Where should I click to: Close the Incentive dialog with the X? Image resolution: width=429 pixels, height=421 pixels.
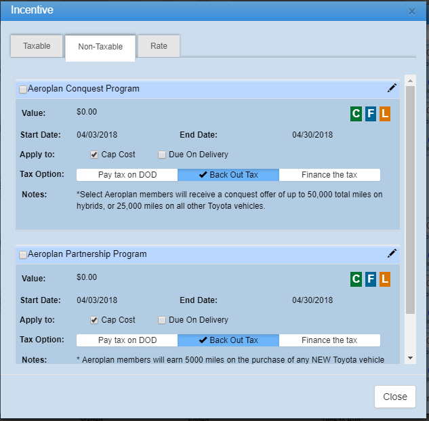point(412,12)
